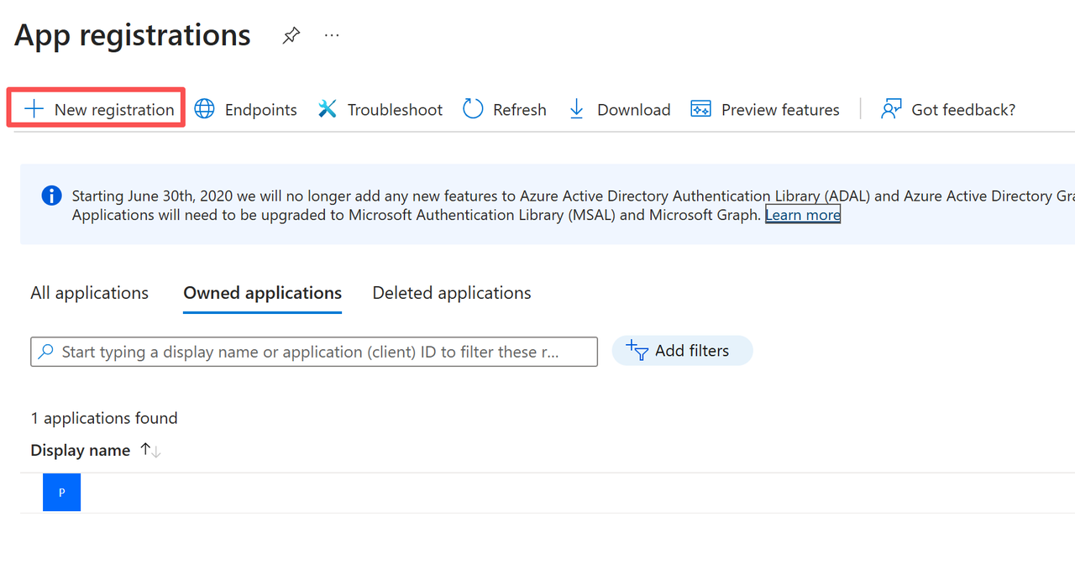This screenshot has height=585, width=1075.
Task: Open Preview features
Action: (x=765, y=109)
